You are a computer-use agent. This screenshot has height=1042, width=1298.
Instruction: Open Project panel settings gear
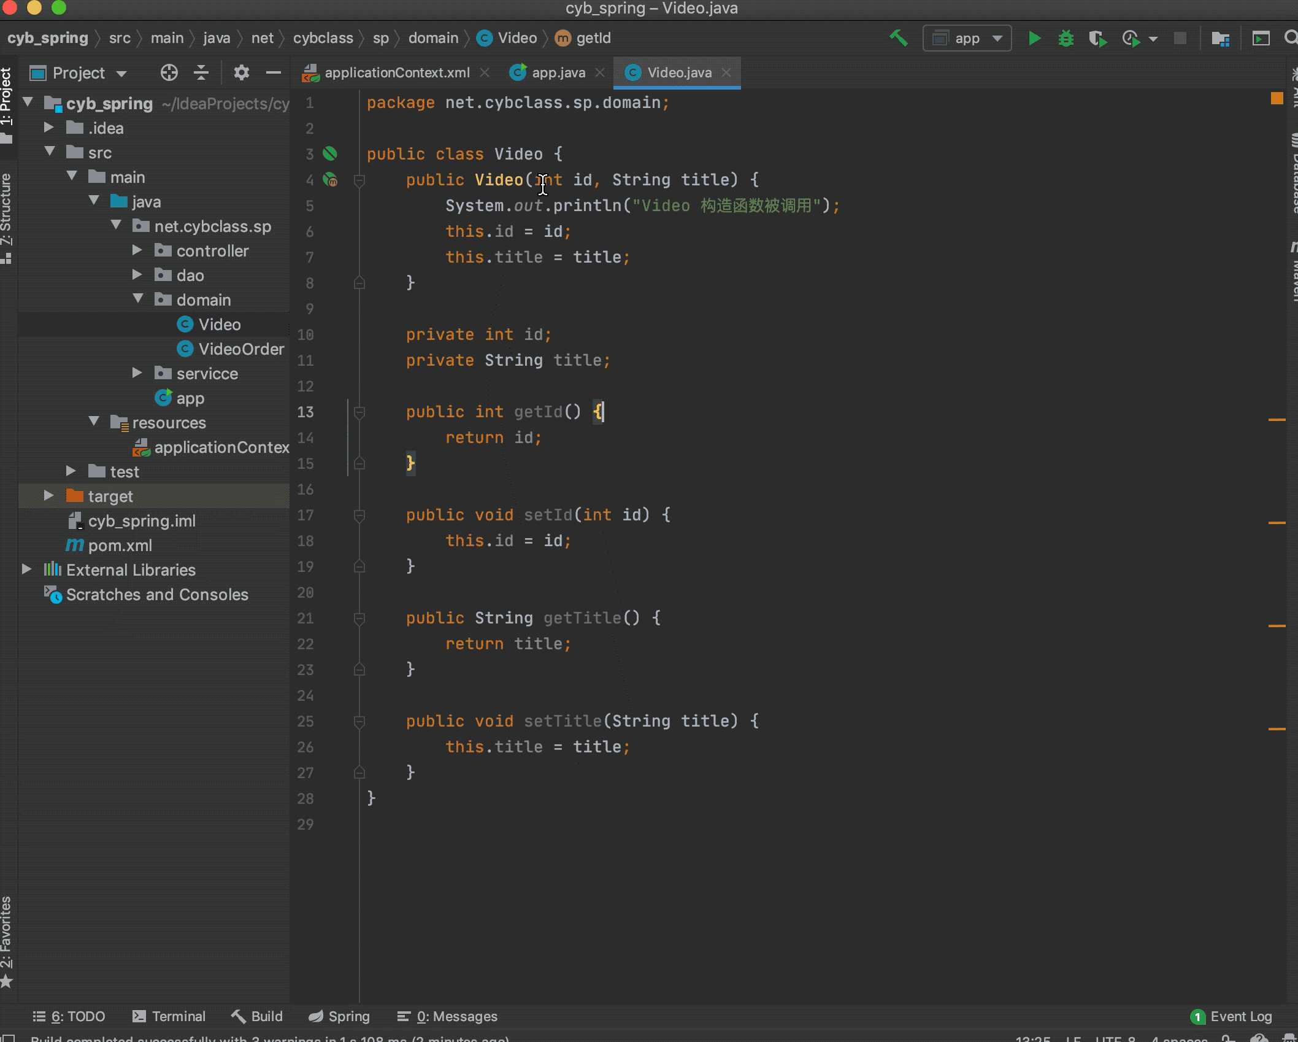coord(242,73)
